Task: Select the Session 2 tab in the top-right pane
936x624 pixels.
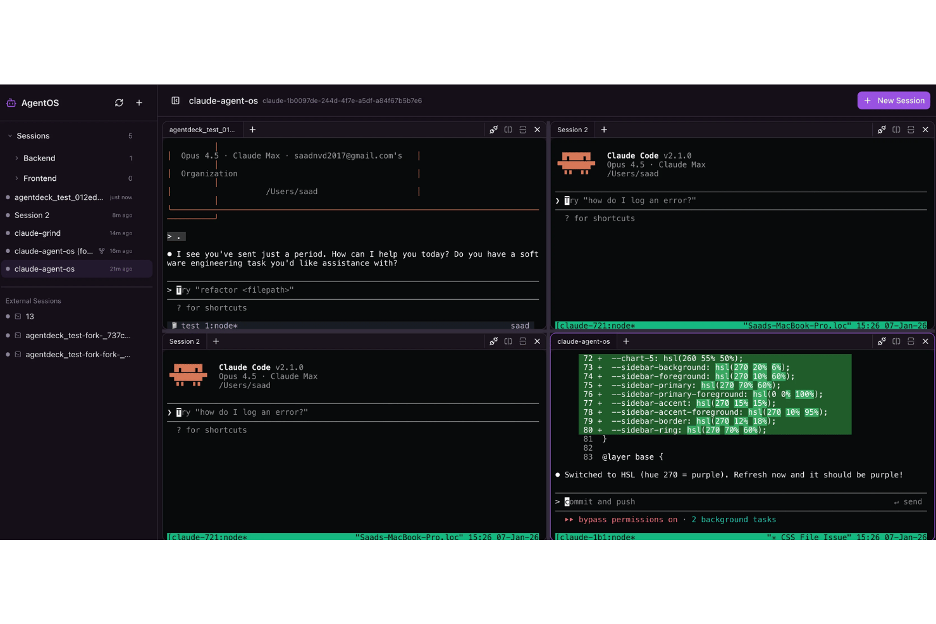Action: [x=572, y=130]
